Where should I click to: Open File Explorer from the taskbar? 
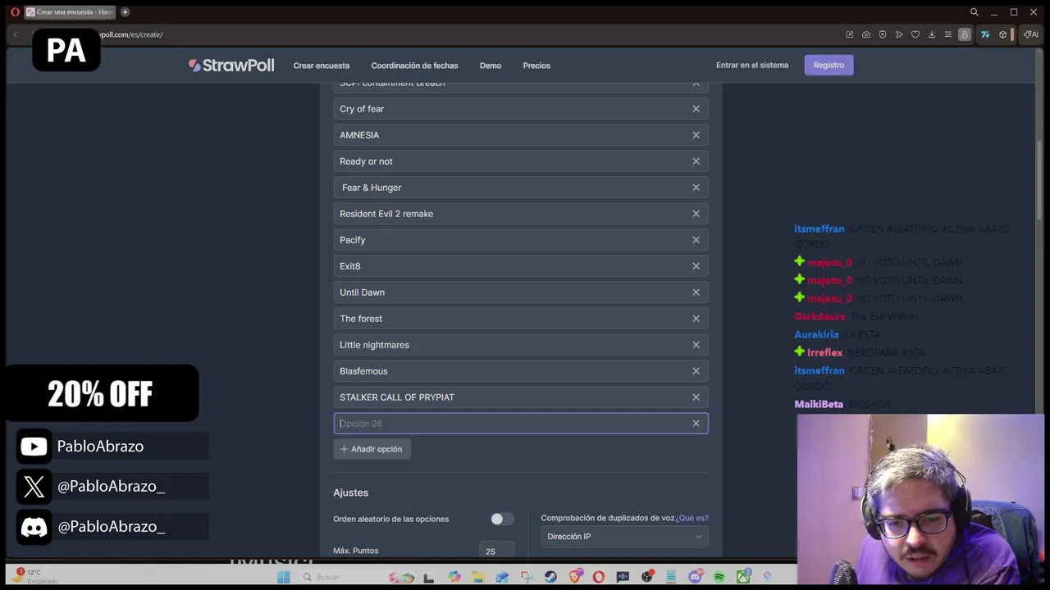pos(478,577)
